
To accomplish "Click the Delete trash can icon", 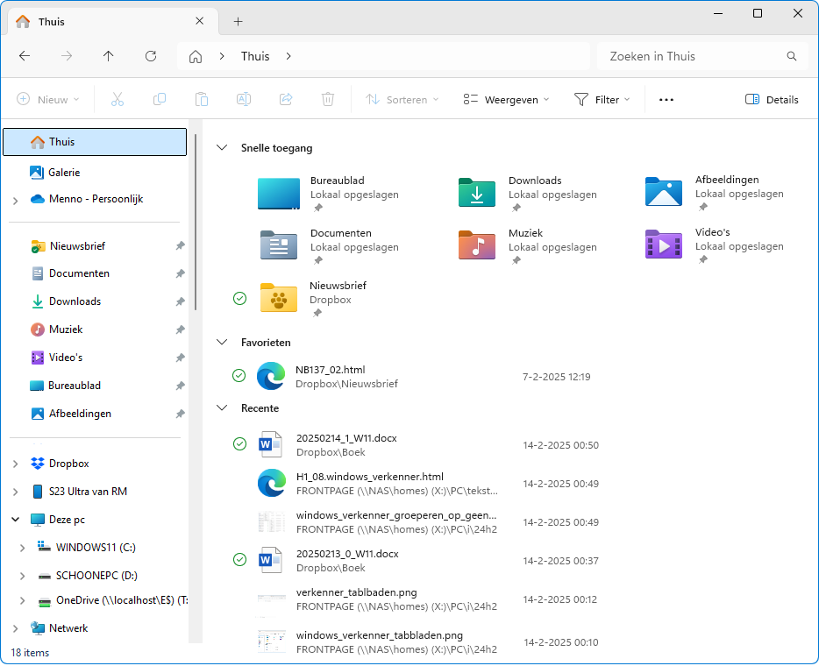I will tap(327, 99).
